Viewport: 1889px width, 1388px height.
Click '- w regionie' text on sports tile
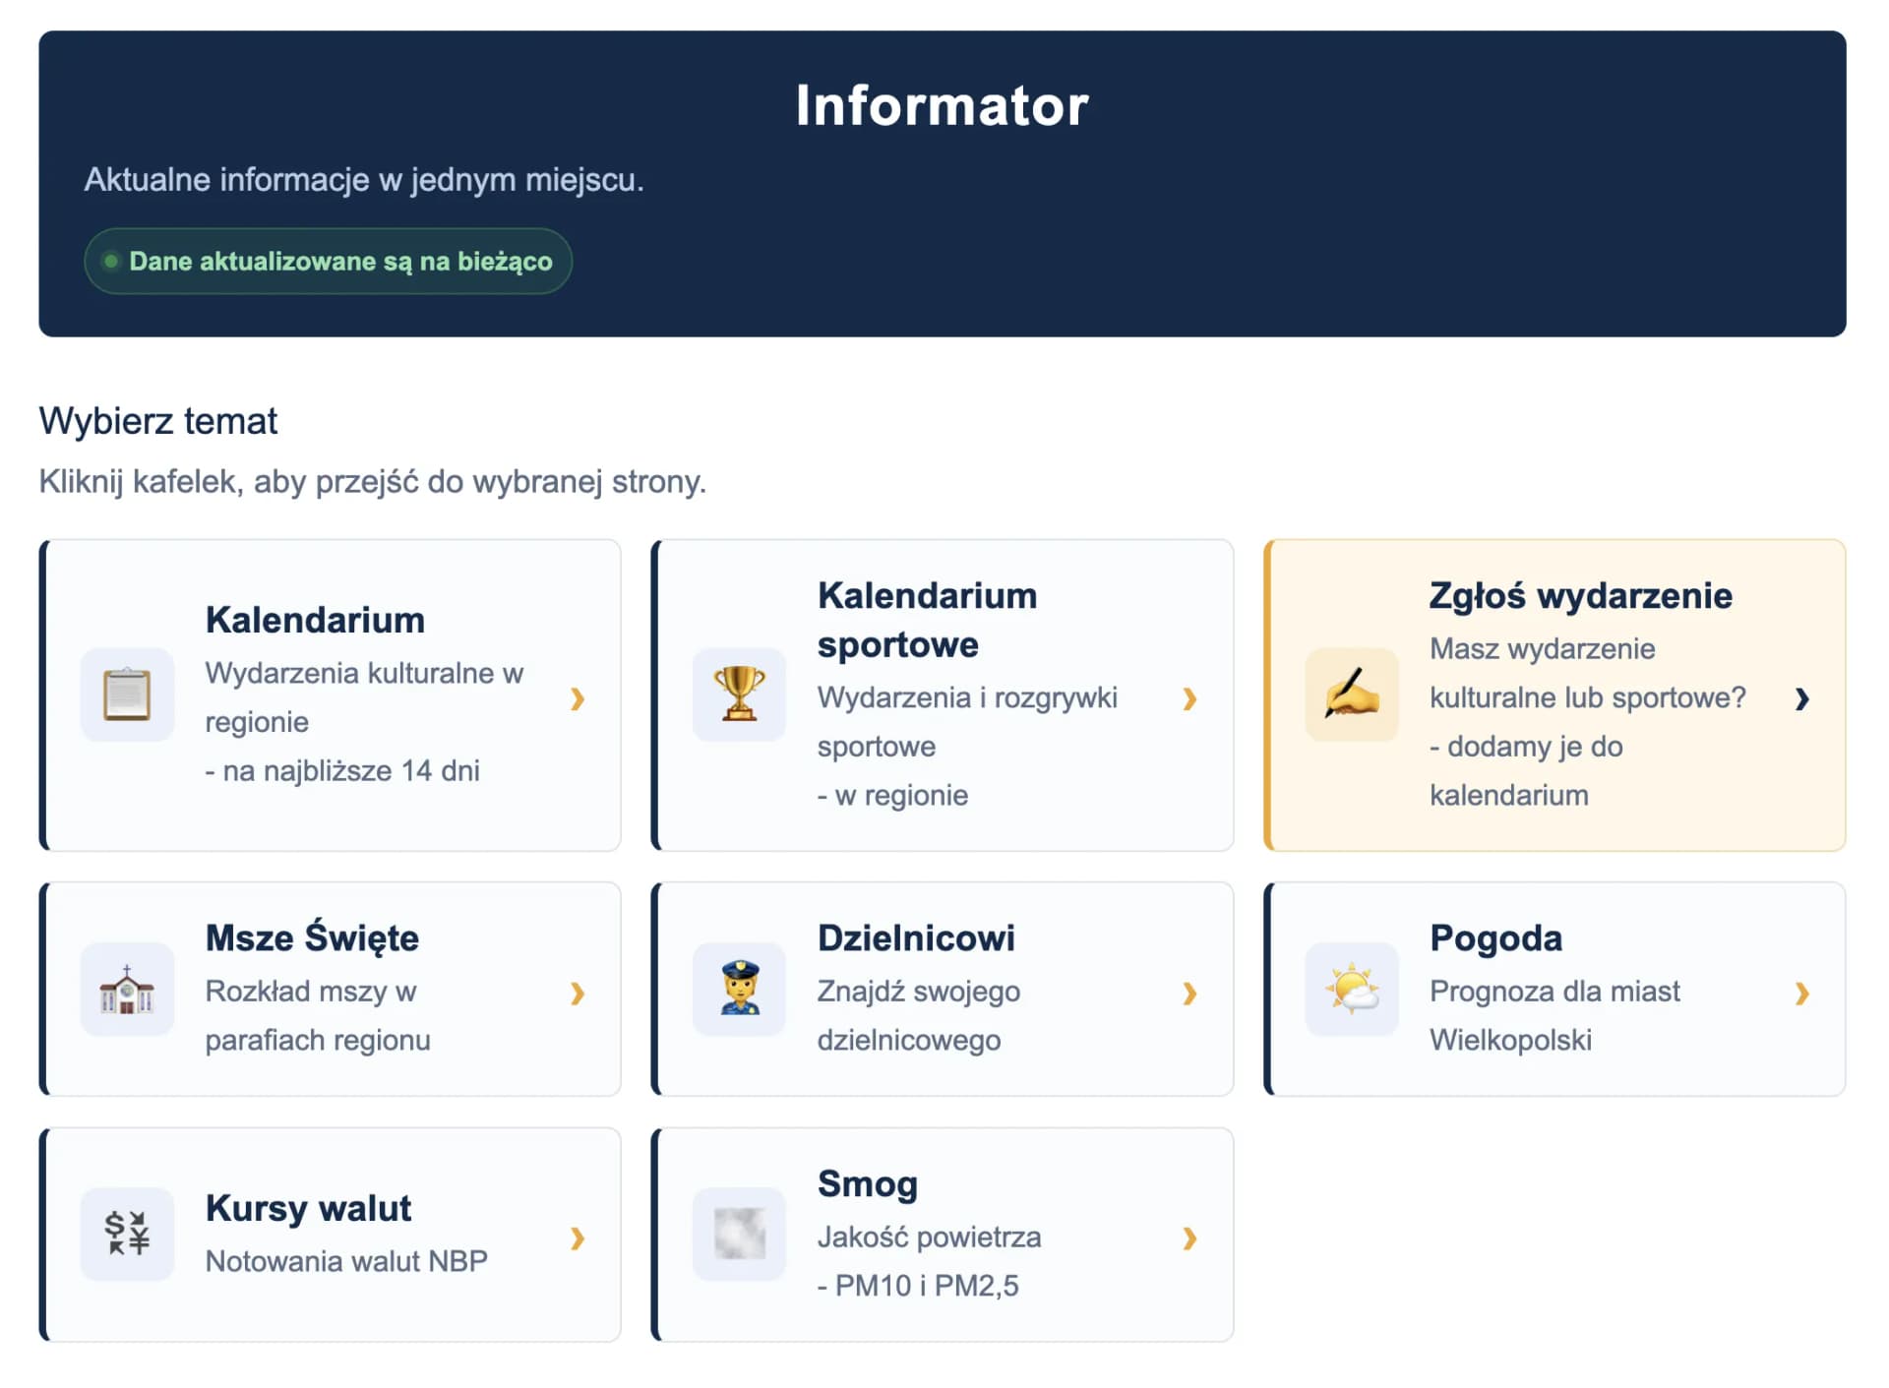[x=892, y=795]
